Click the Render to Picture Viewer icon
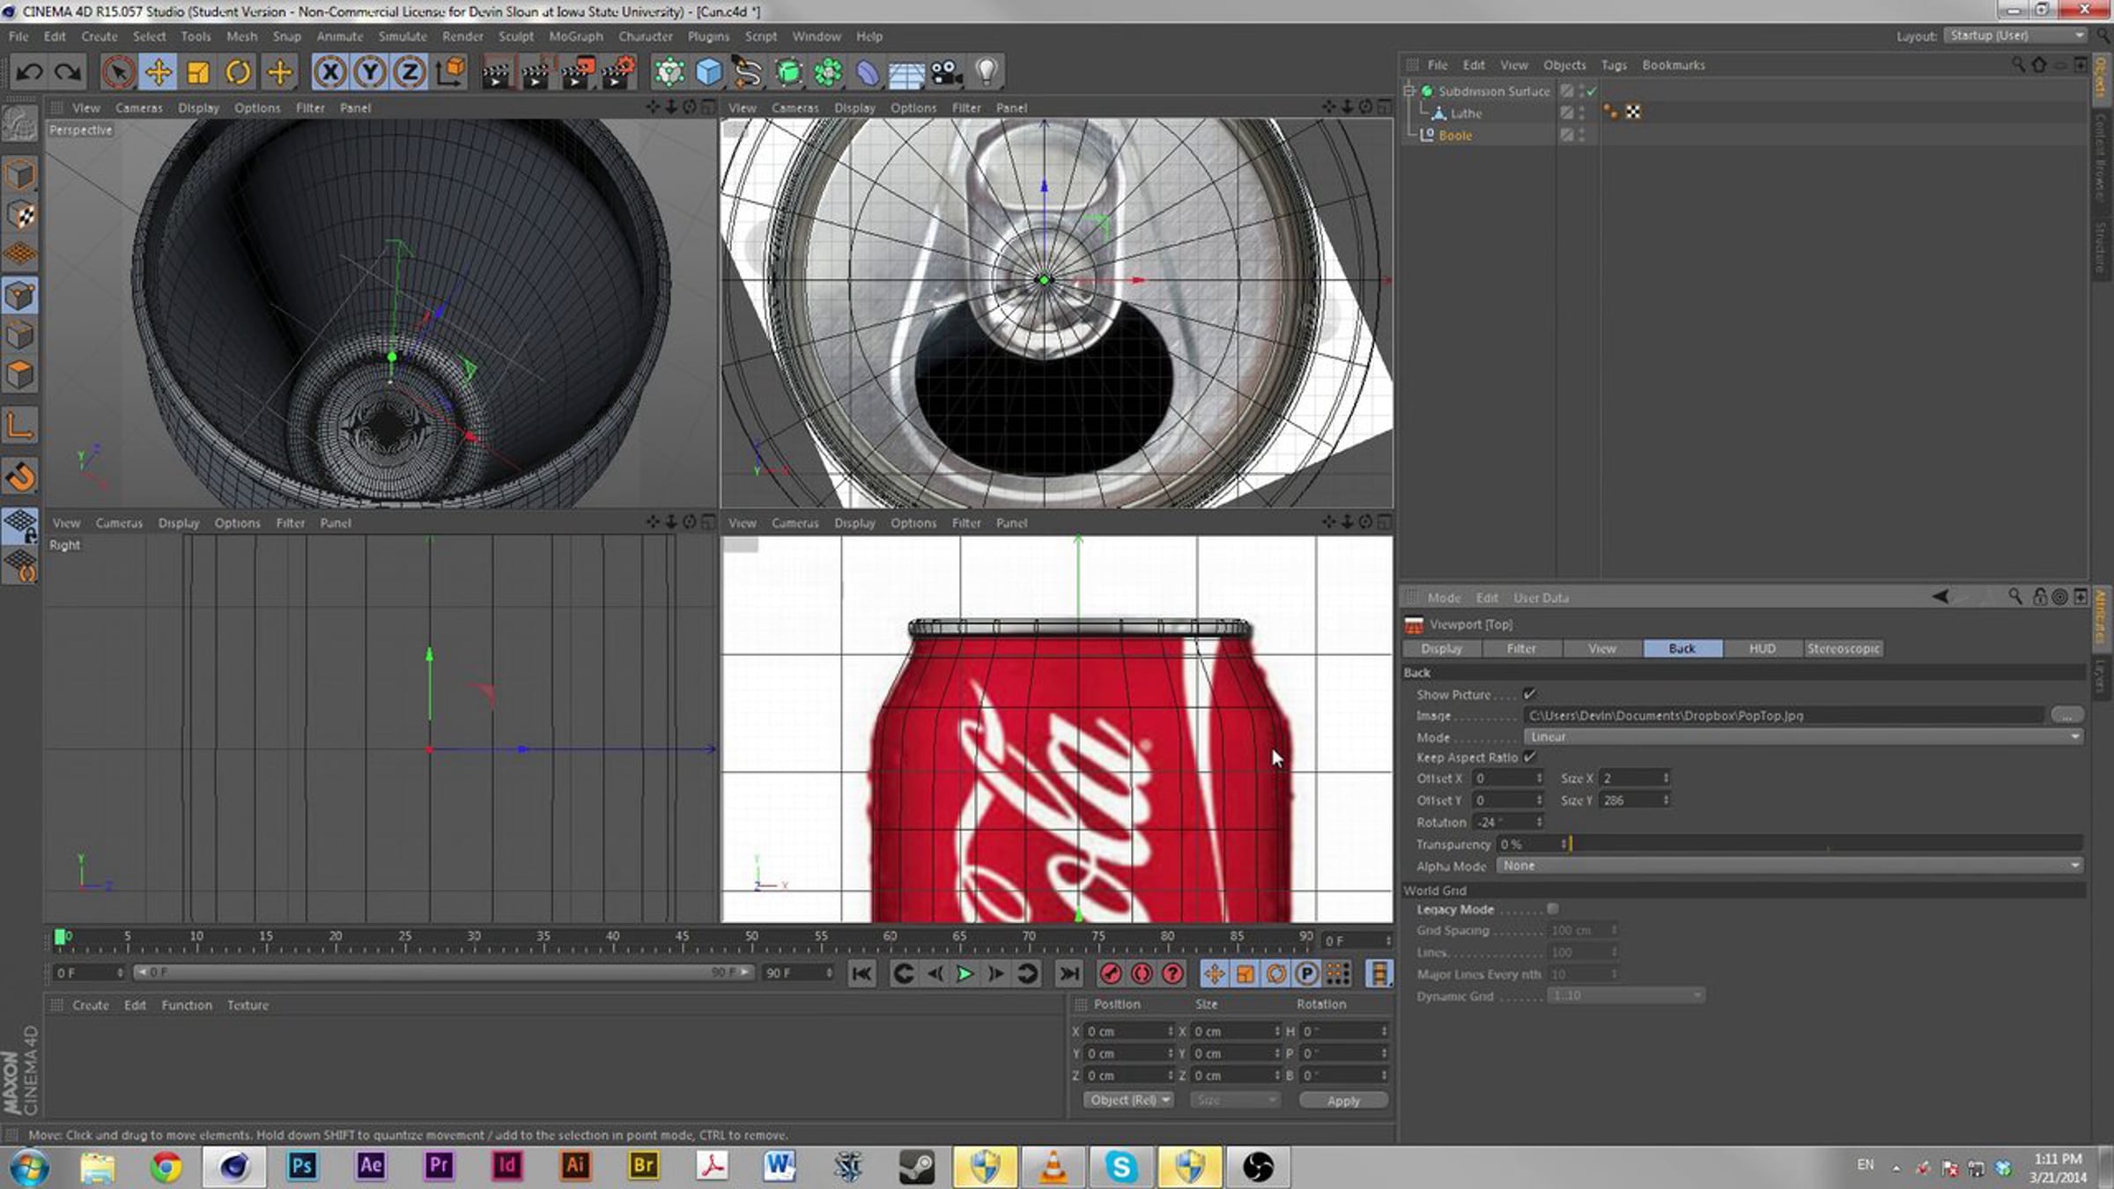This screenshot has height=1189, width=2114. coord(536,72)
